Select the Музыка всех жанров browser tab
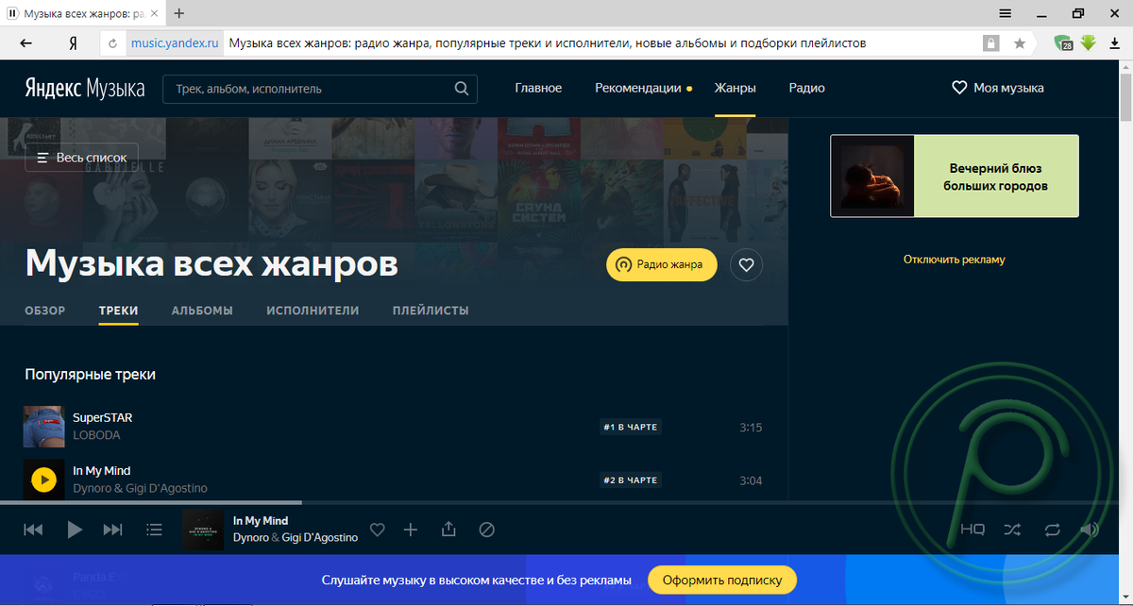Viewport: 1133px width, 606px height. tap(83, 13)
